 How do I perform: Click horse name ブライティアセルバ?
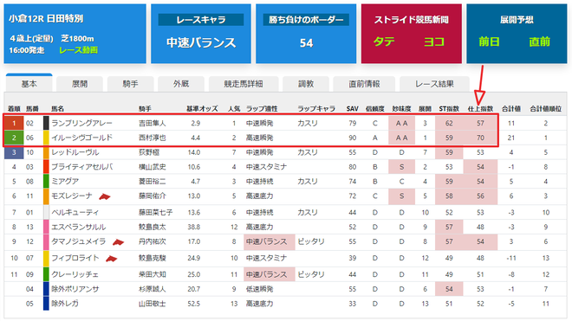[x=81, y=167]
